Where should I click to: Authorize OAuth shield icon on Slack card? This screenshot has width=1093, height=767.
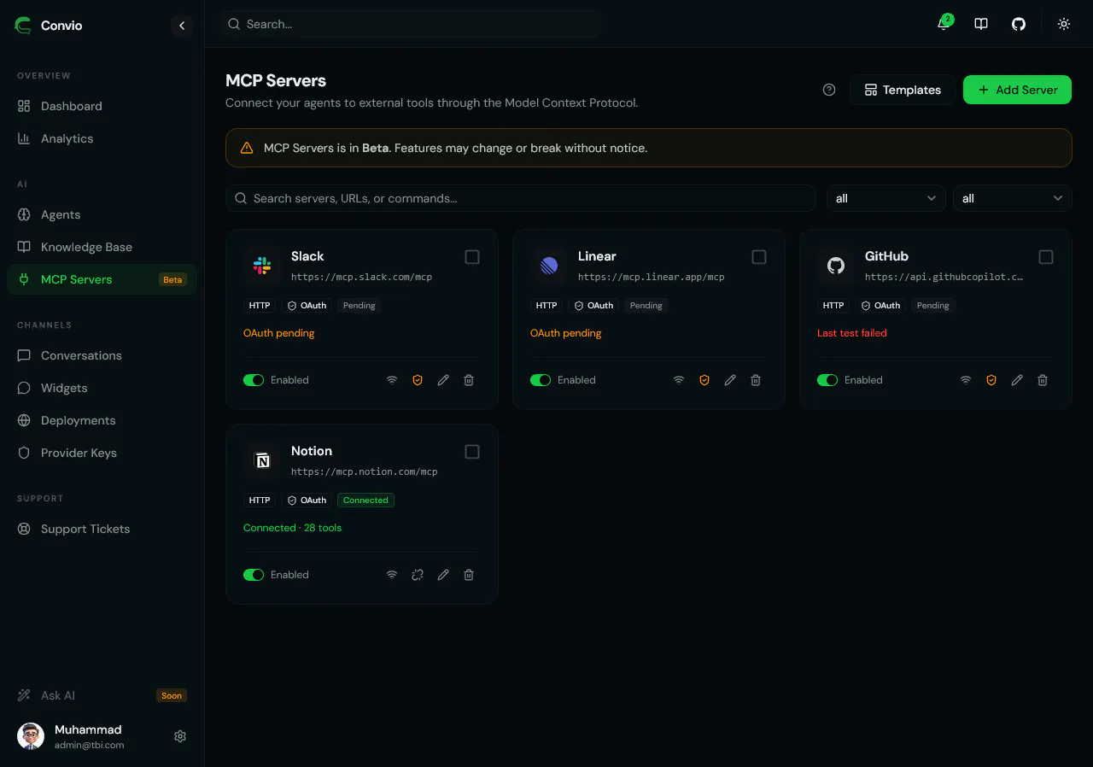[x=418, y=380]
